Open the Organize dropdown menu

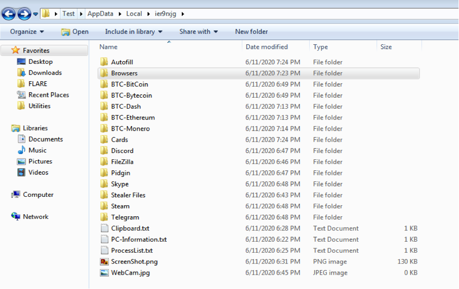point(27,31)
